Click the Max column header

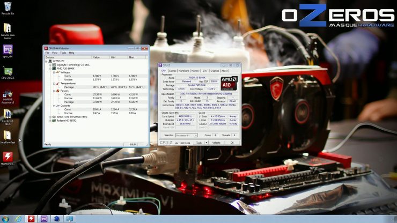(x=137, y=57)
